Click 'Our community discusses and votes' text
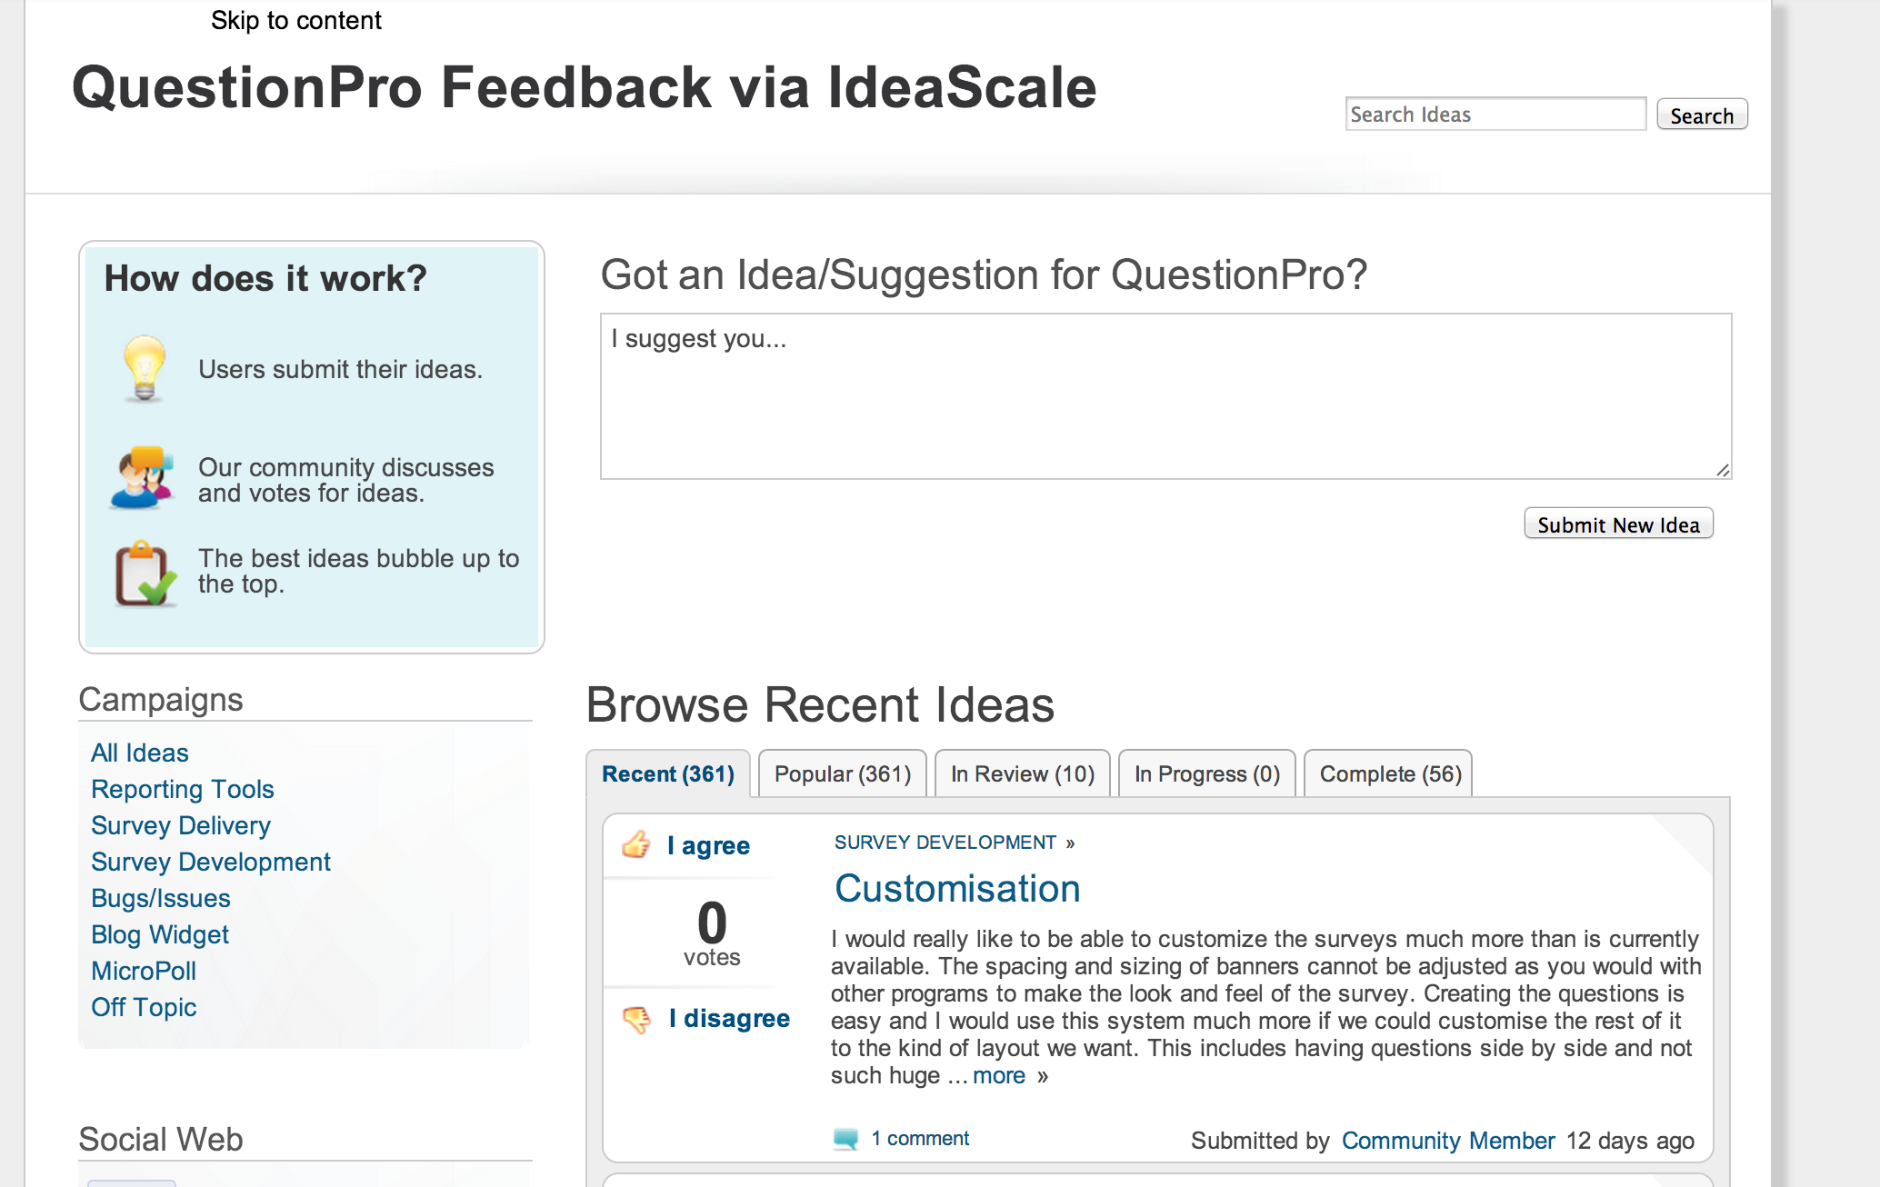This screenshot has height=1187, width=1880. coord(346,480)
